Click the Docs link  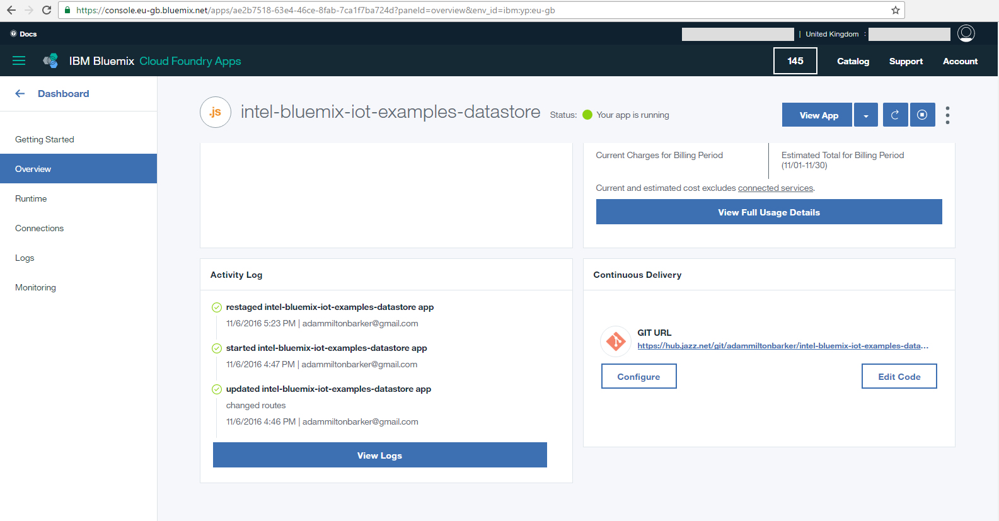(x=28, y=34)
